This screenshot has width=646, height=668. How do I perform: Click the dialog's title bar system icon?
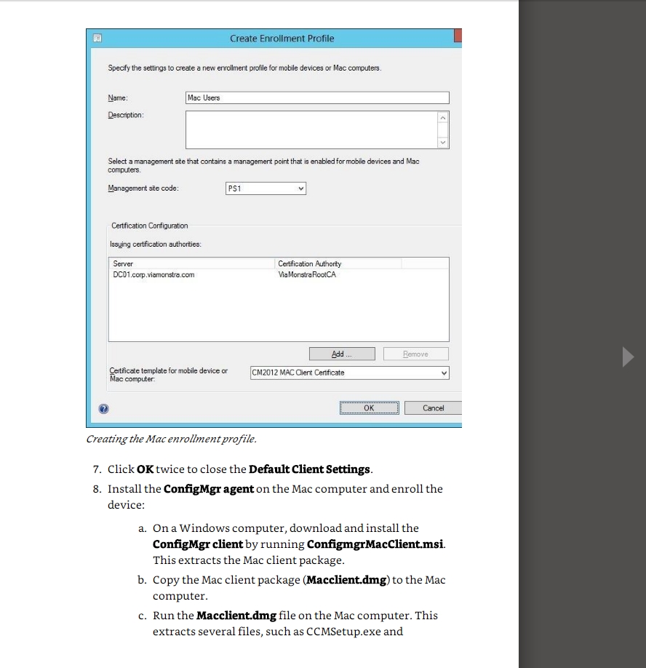tap(95, 39)
